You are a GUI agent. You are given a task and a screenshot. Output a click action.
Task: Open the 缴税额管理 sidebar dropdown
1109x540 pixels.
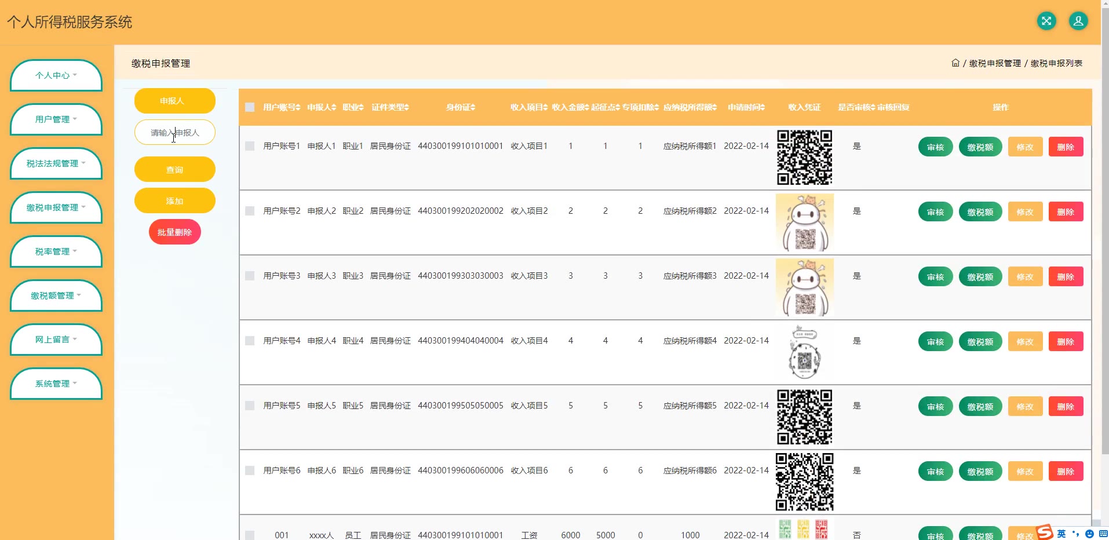point(56,295)
